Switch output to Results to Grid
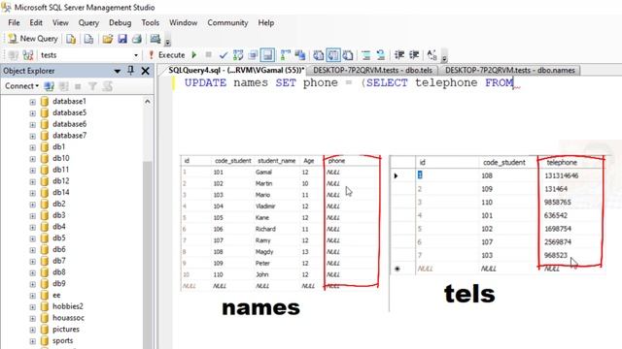Screen dimensions: 622x349 (x=333, y=55)
